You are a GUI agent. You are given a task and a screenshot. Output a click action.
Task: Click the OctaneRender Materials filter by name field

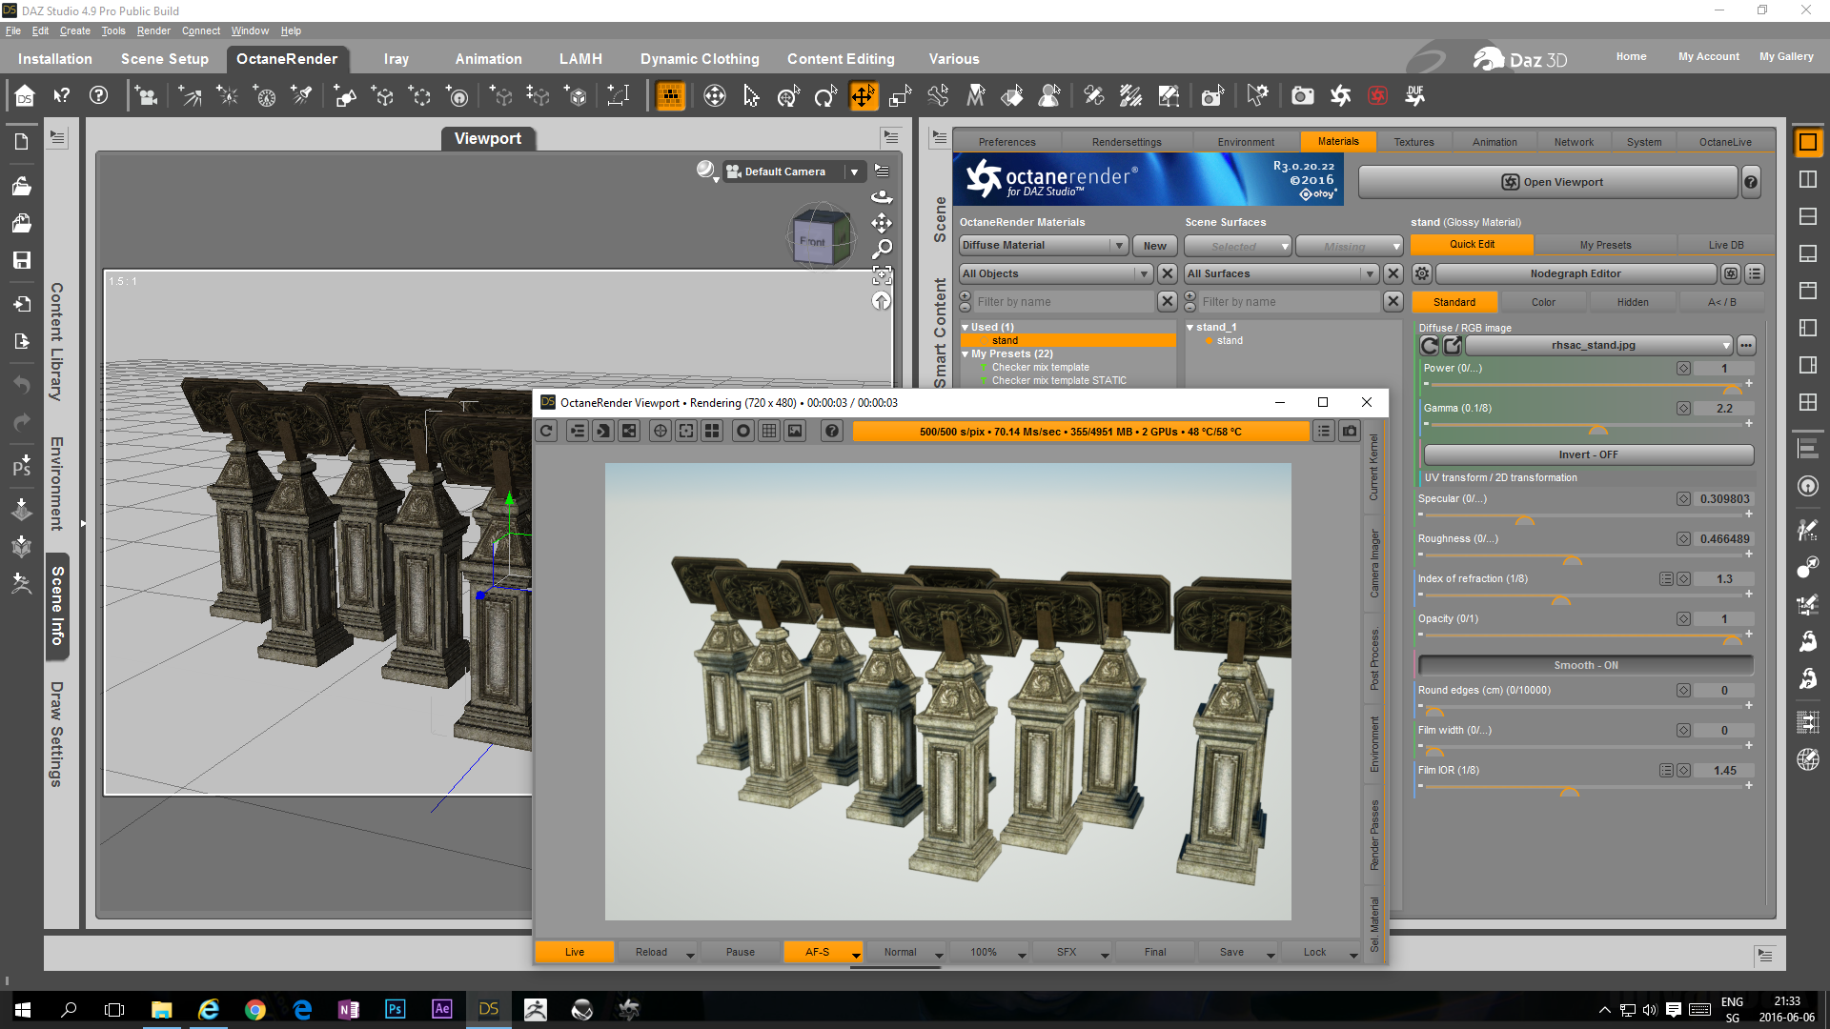pyautogui.click(x=1063, y=302)
